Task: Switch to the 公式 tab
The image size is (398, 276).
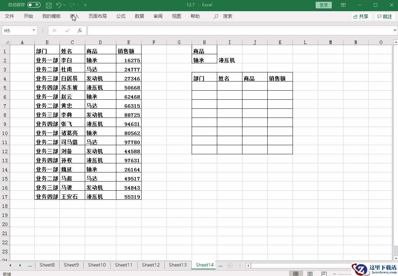Action: pos(121,16)
